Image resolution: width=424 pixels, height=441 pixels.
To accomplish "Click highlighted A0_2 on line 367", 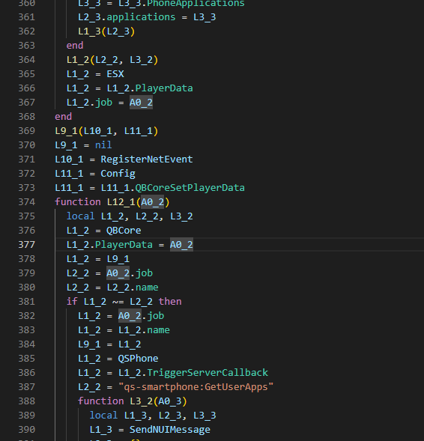I will pos(141,102).
